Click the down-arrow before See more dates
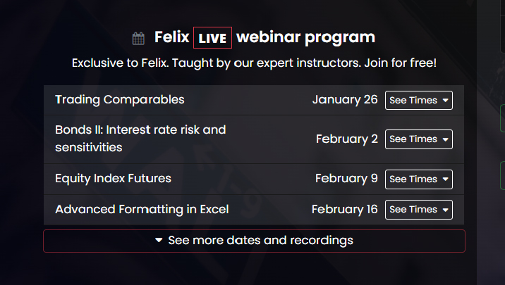 click(159, 241)
